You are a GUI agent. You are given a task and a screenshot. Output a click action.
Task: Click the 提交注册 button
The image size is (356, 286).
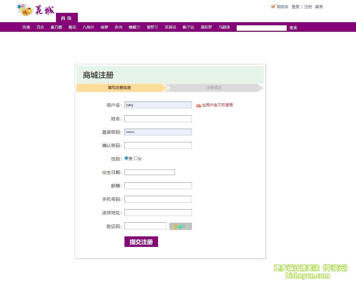coord(141,241)
